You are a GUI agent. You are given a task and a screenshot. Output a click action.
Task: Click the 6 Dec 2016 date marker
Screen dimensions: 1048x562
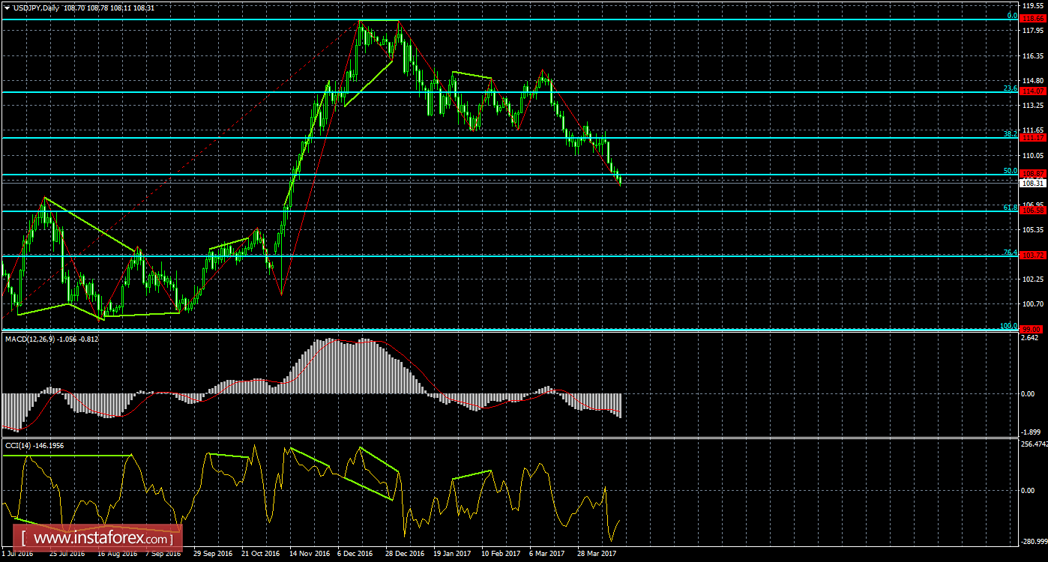click(x=355, y=553)
